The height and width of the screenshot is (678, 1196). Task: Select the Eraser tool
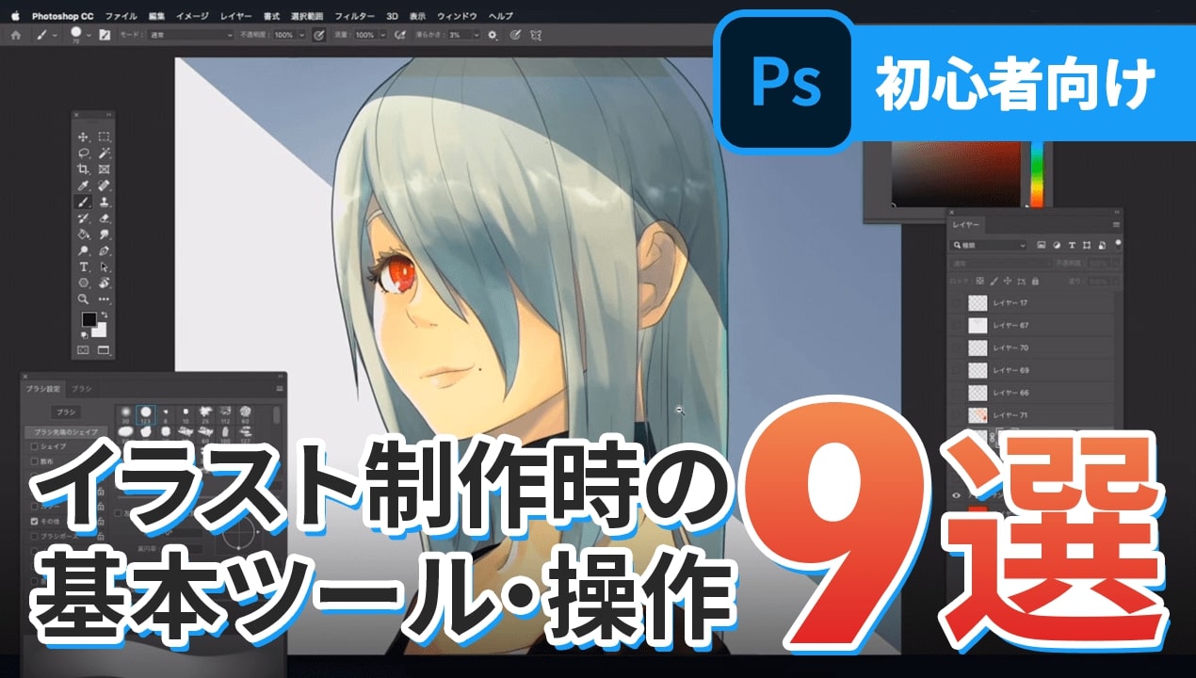click(104, 218)
